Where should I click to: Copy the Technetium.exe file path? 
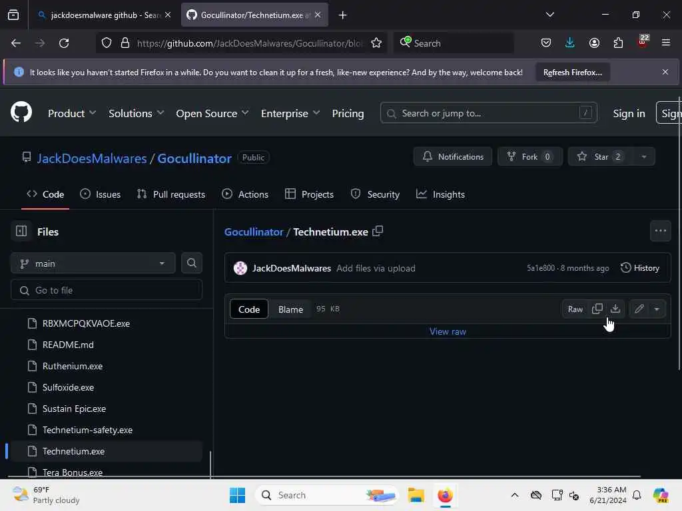[378, 231]
